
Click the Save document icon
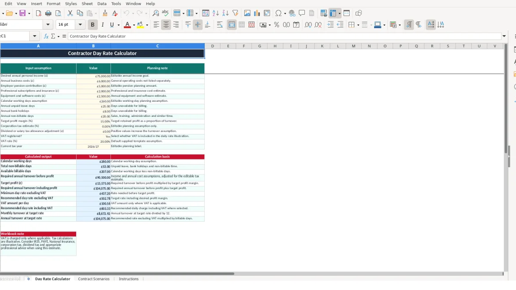coord(22,13)
